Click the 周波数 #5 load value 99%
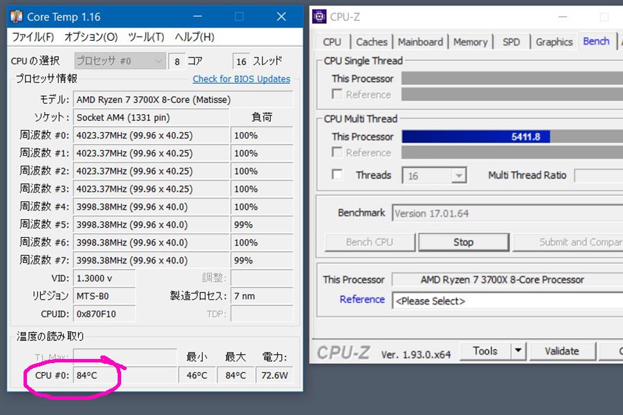This screenshot has width=623, height=415. pos(262,225)
